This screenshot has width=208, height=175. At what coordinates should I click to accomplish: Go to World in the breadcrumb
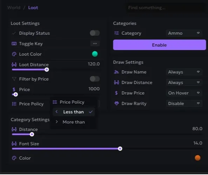click(x=14, y=8)
